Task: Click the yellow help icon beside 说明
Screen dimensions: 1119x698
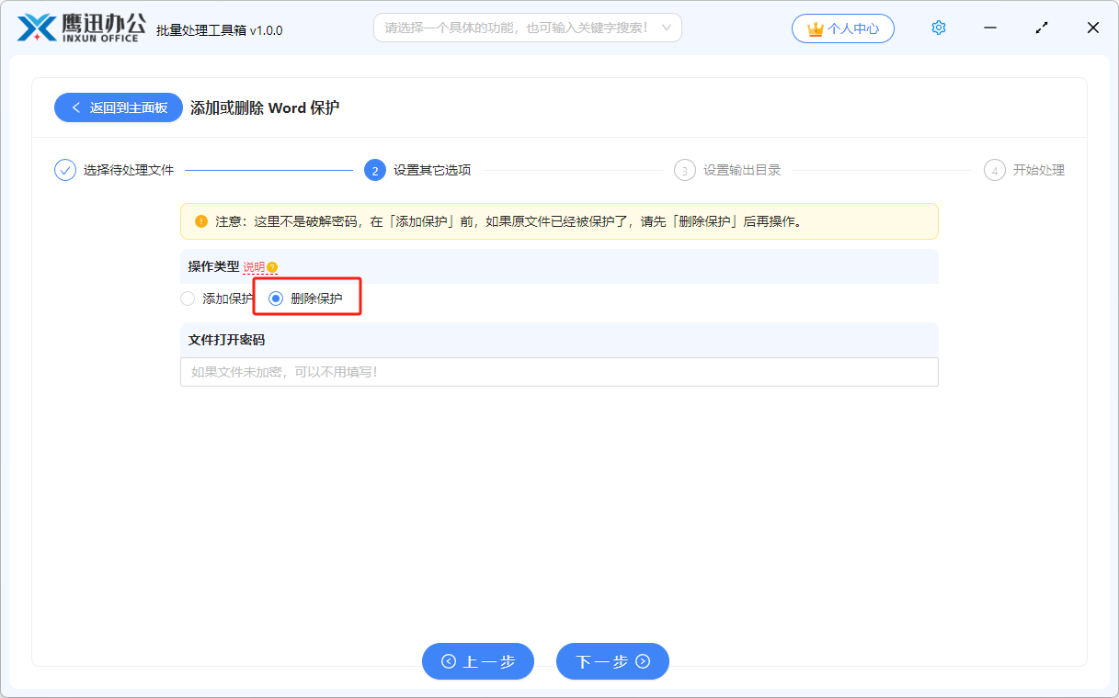Action: pyautogui.click(x=272, y=267)
